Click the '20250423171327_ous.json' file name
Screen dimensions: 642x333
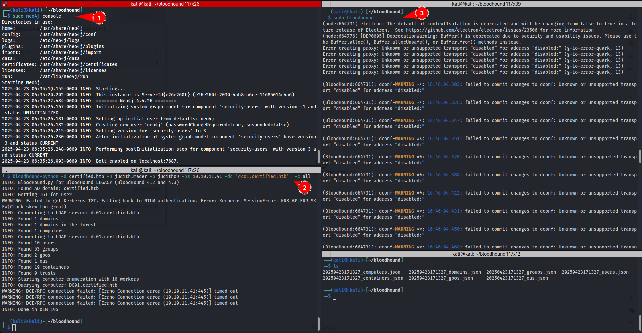click(x=517, y=278)
